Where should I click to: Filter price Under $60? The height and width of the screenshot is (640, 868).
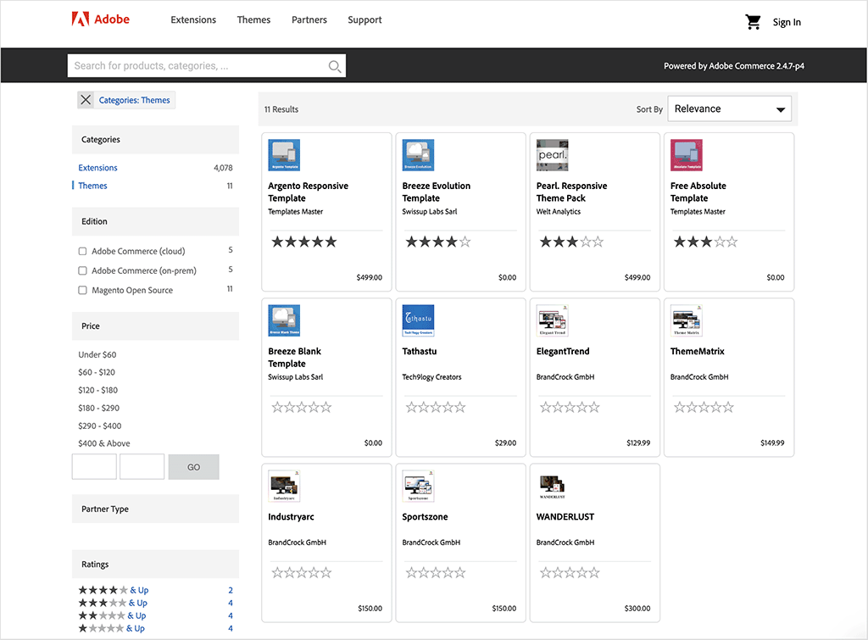click(x=97, y=354)
